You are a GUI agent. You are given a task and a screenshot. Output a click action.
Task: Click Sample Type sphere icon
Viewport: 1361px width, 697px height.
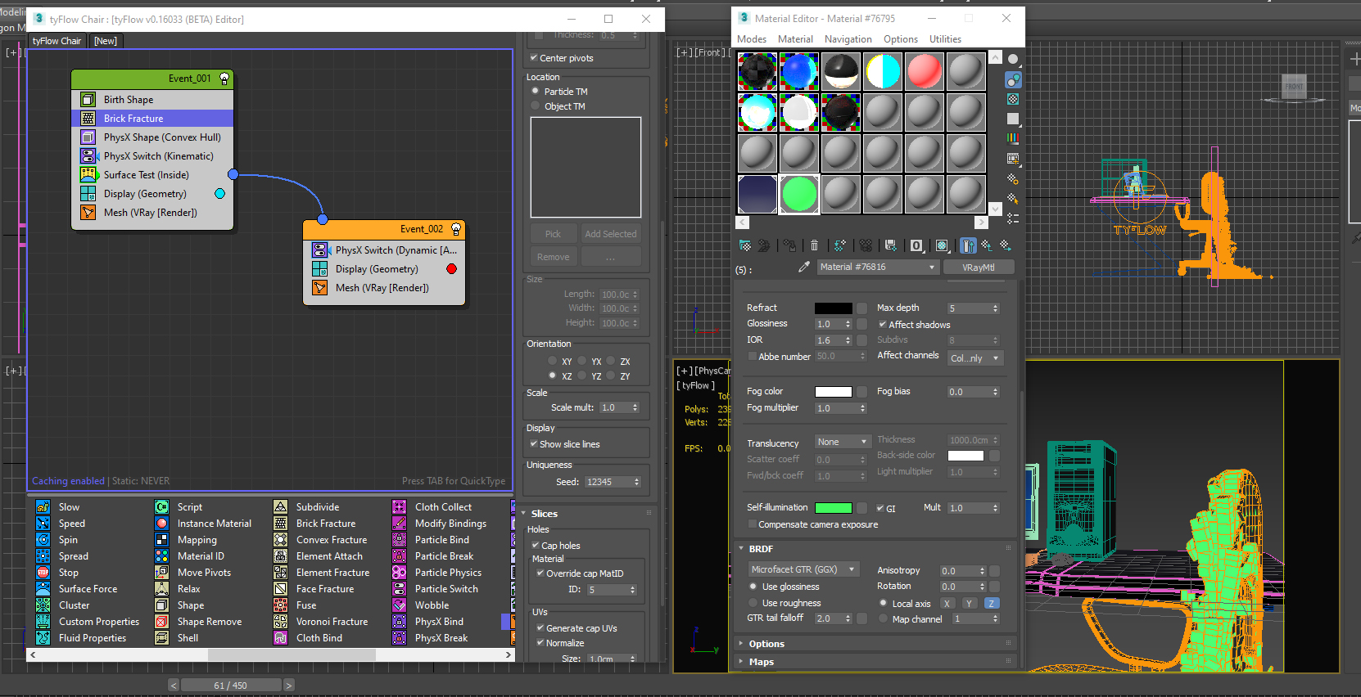(x=1013, y=60)
